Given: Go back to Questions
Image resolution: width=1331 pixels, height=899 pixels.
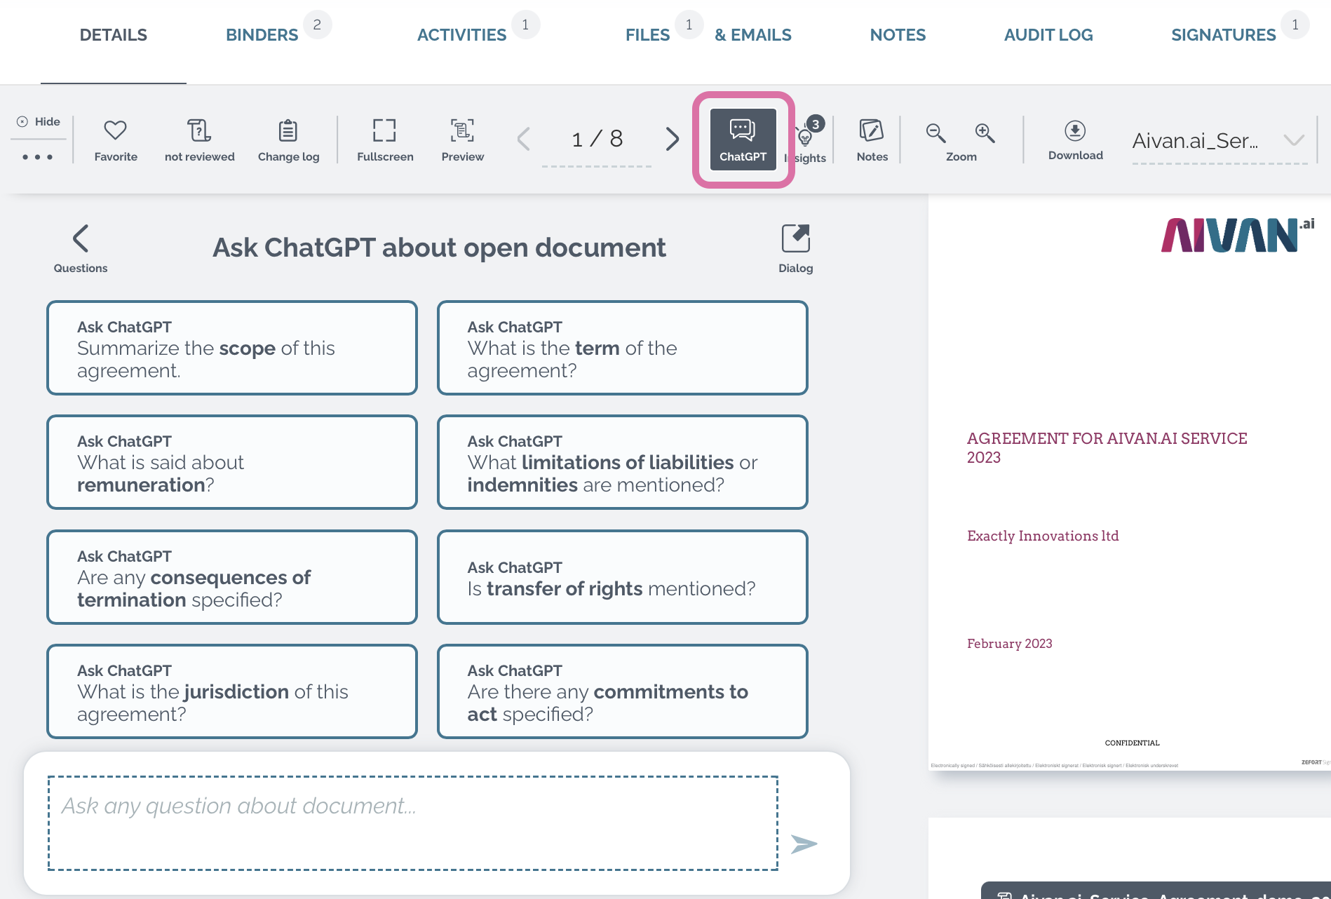Looking at the screenshot, I should [x=81, y=249].
